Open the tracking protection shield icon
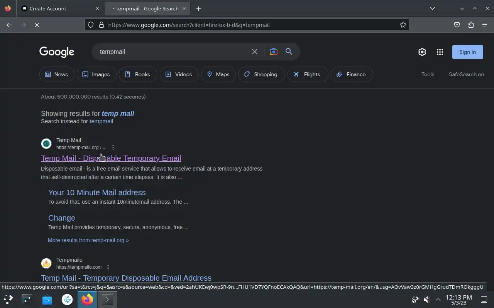This screenshot has height=308, width=494. pyautogui.click(x=91, y=25)
